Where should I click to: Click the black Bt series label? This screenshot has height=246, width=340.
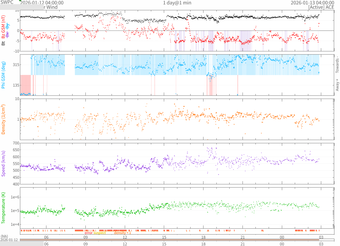pyautogui.click(x=4, y=43)
